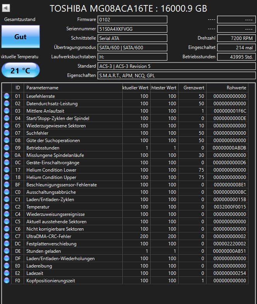The width and height of the screenshot is (257, 304).
Task: Click the status orb of Güte der Suchoperationen row
Action: click(7, 140)
